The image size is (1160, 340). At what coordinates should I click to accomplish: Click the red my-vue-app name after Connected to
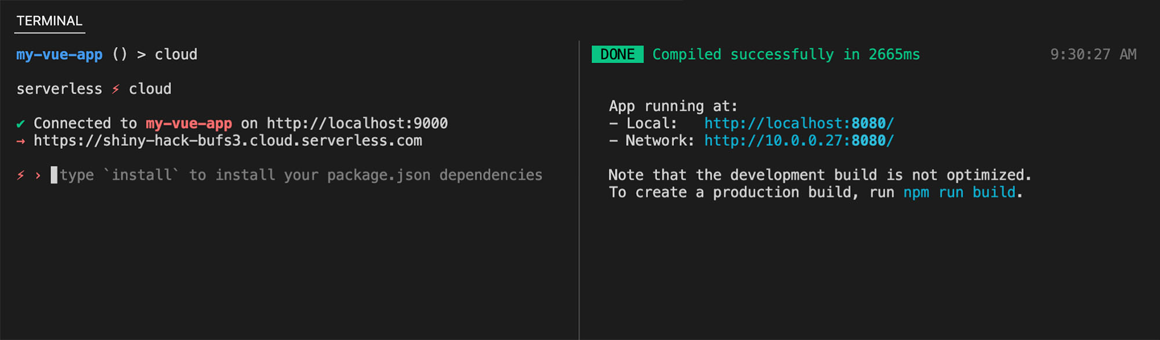pos(188,123)
